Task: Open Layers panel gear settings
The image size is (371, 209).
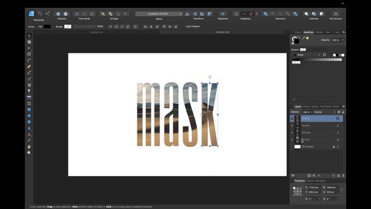Action: coord(339,112)
